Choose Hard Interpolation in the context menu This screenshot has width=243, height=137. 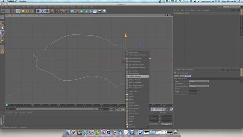(x=137, y=59)
